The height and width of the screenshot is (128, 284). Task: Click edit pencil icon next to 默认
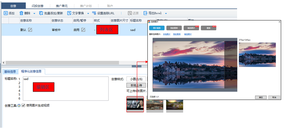pos(30,30)
